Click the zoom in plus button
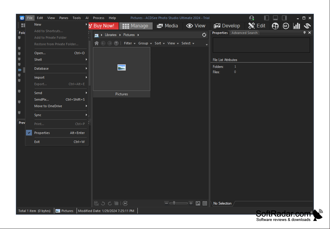 191,203
